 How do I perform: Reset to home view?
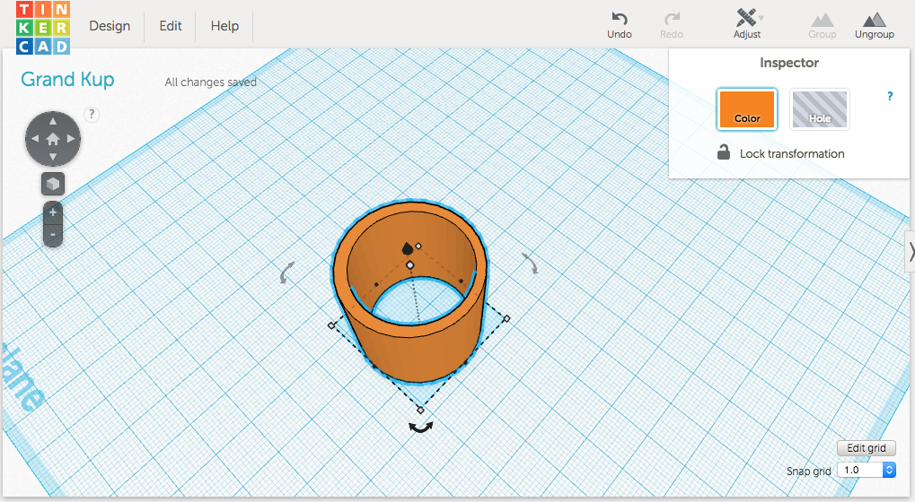tap(53, 139)
